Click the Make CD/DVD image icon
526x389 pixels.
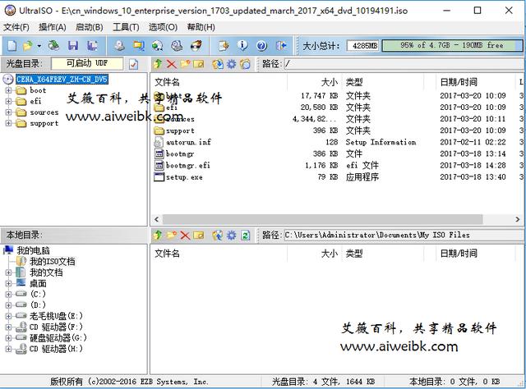point(119,46)
